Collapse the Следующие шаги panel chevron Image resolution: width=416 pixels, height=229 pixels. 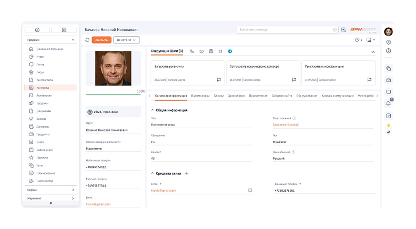[373, 52]
